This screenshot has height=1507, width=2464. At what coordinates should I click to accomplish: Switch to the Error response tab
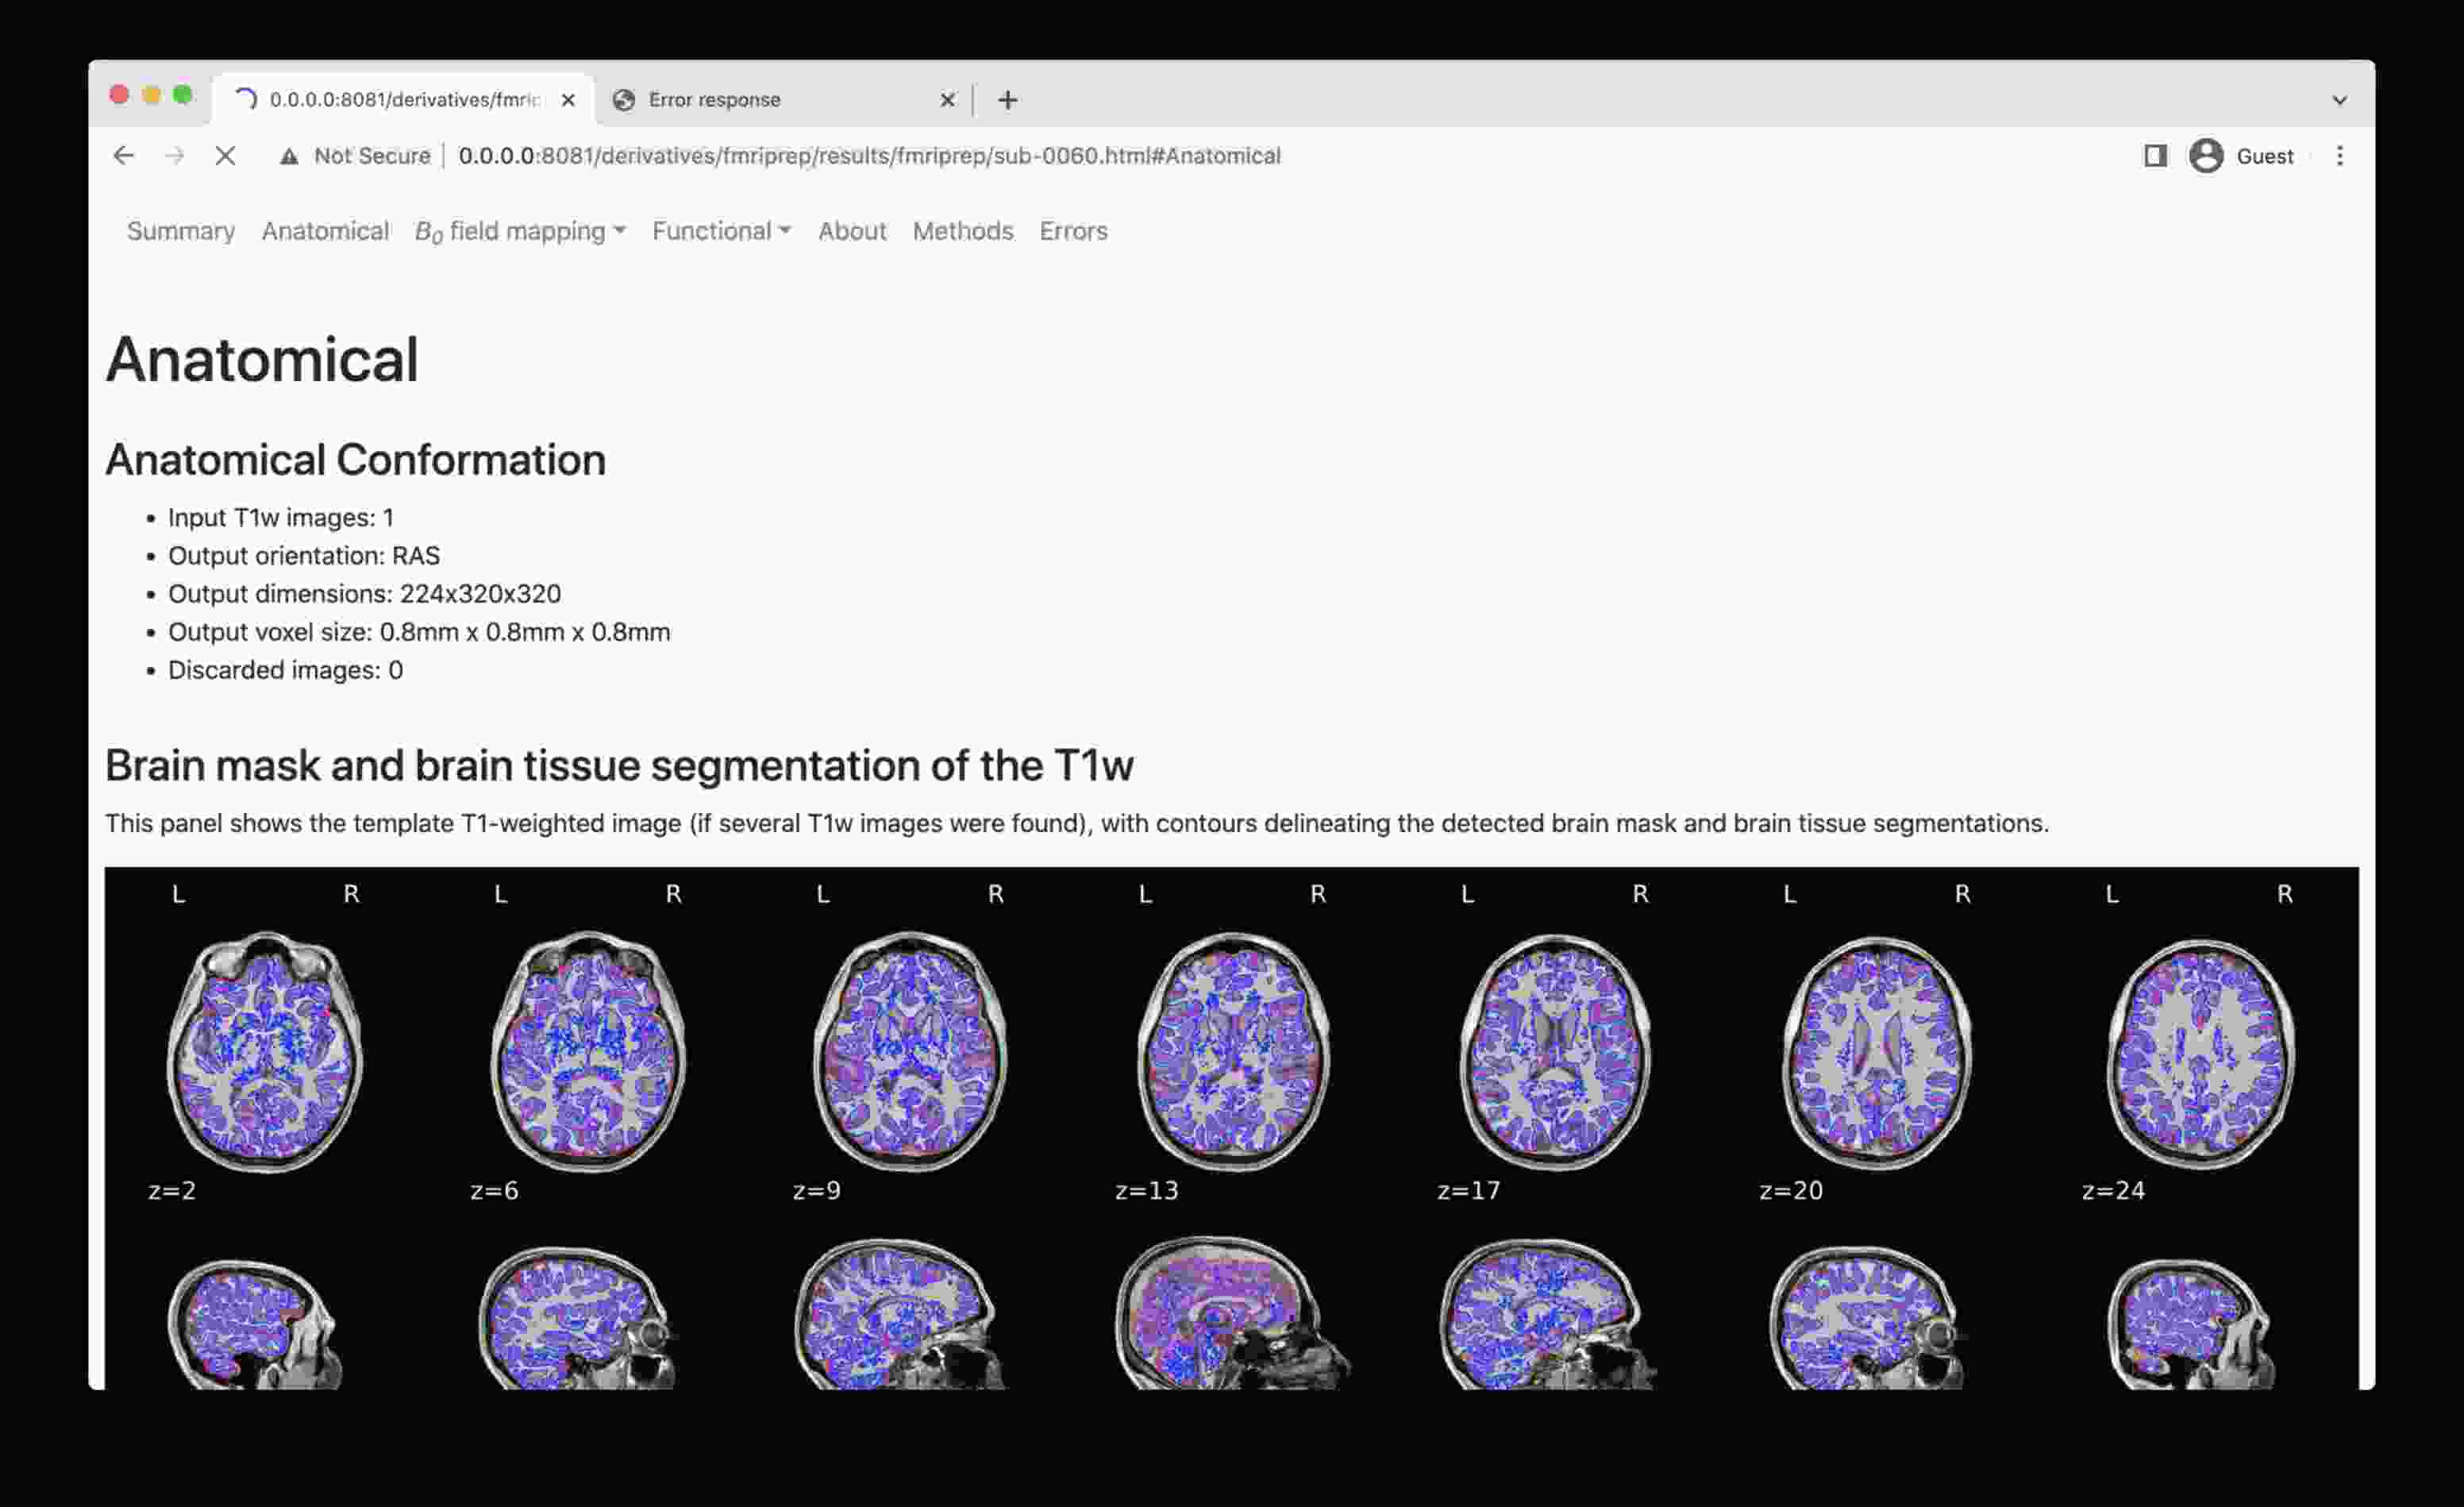(x=783, y=100)
